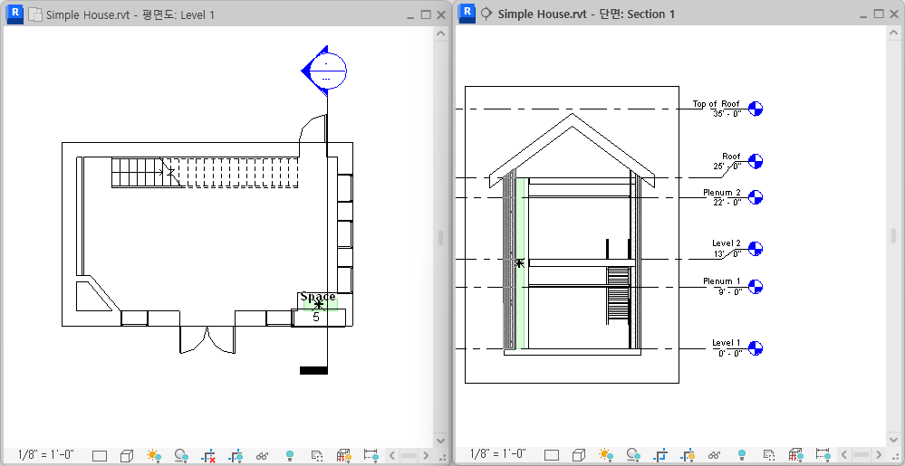The image size is (905, 466).
Task: Open Temporary View Properties in Level 1 window
Action: (317, 456)
